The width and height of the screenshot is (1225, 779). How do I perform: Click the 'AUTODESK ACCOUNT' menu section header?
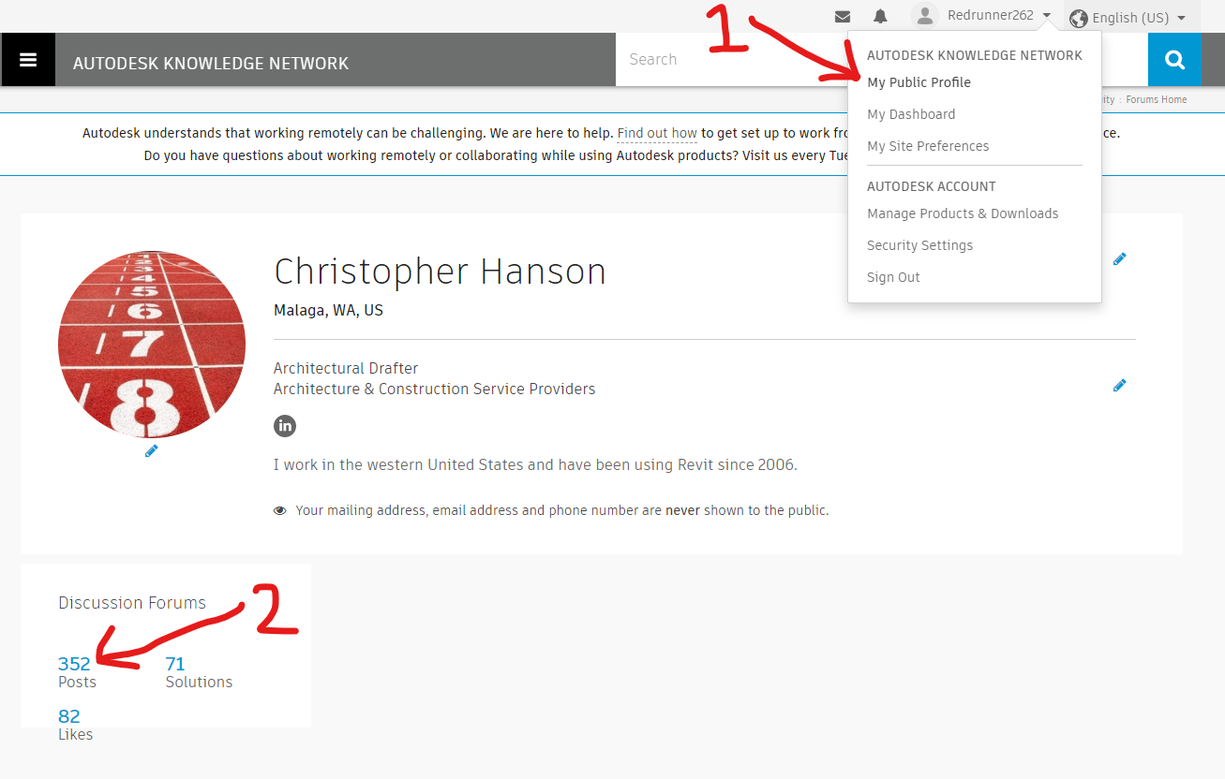931,186
